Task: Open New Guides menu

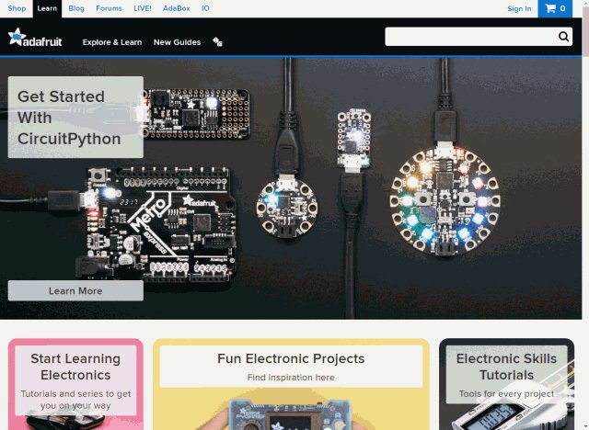Action: tap(177, 42)
